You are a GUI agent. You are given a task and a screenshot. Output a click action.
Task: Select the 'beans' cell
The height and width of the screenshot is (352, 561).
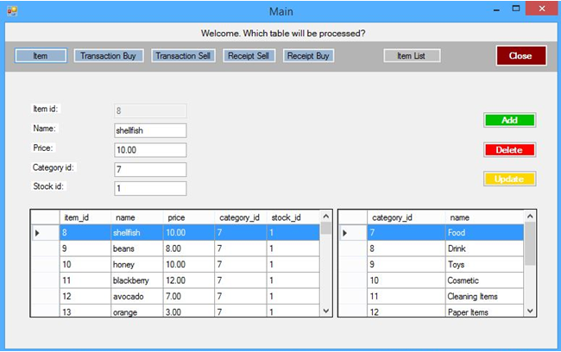137,248
